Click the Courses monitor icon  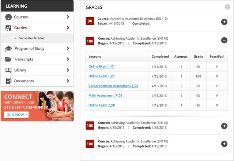8,17
